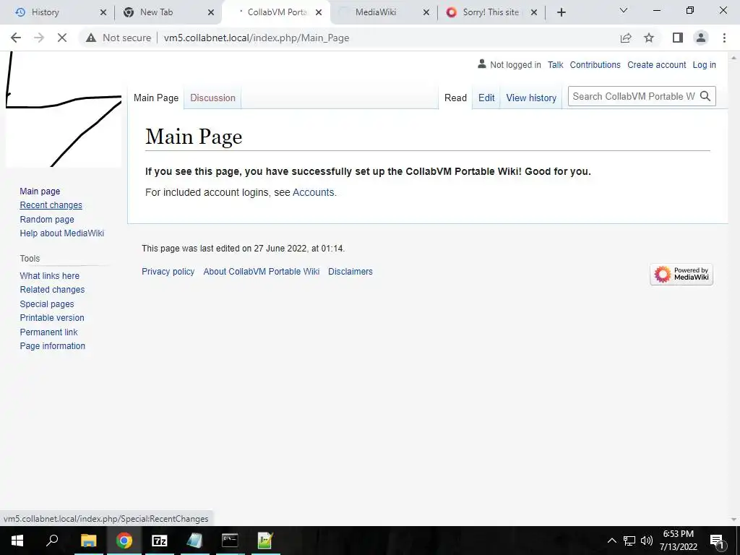This screenshot has height=555, width=740.
Task: Select the Read view tab
Action: [455, 98]
